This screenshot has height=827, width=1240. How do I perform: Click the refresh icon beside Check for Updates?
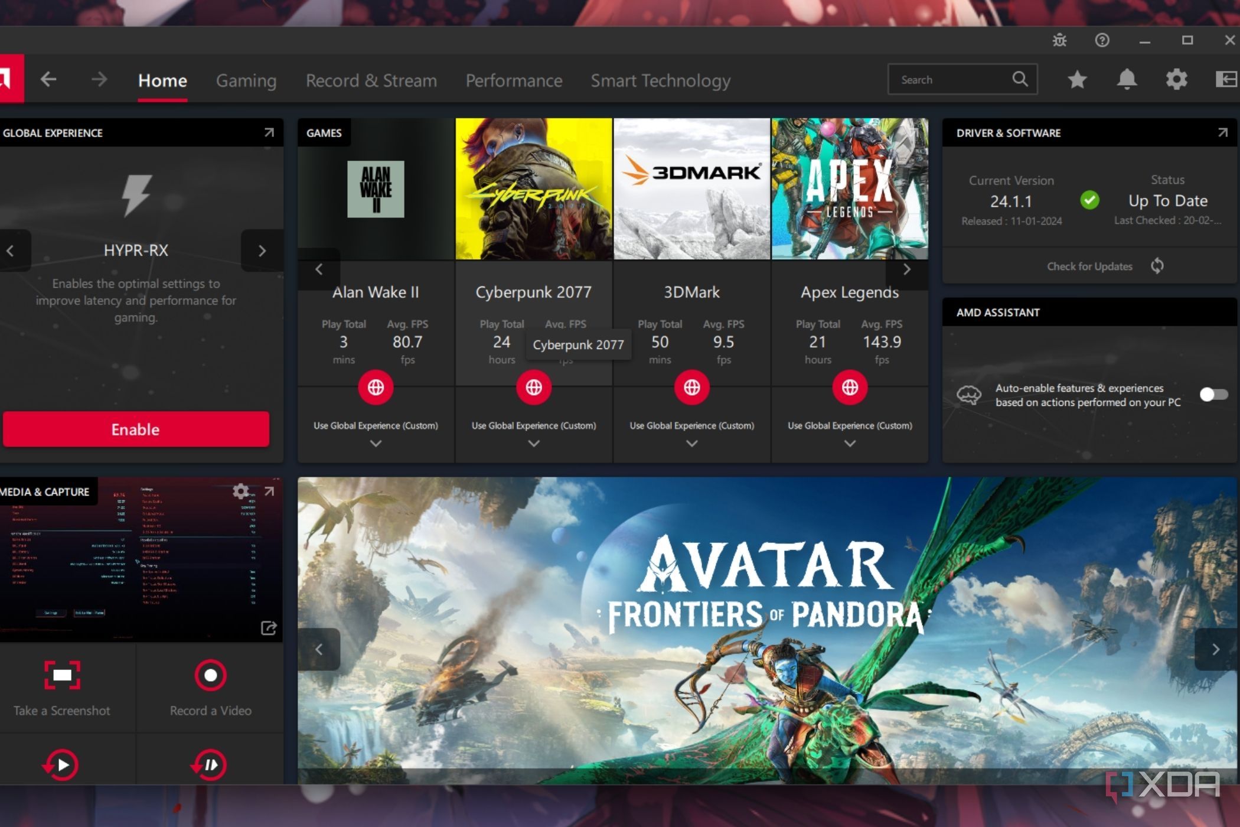pos(1157,266)
